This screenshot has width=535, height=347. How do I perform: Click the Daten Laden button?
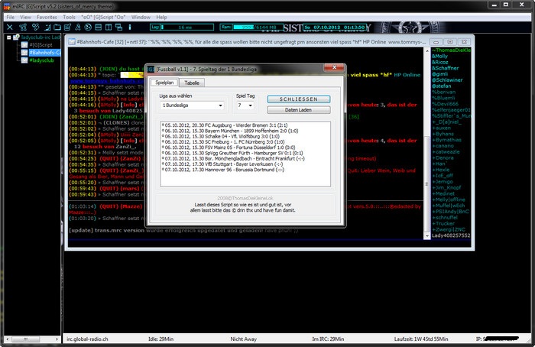click(x=299, y=110)
